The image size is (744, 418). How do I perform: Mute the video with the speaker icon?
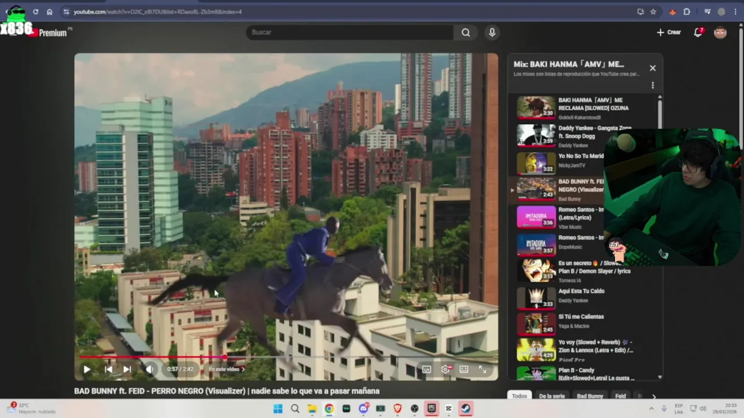(149, 369)
